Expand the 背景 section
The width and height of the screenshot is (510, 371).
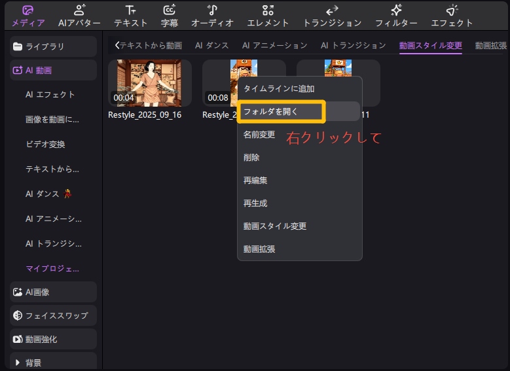click(52, 362)
